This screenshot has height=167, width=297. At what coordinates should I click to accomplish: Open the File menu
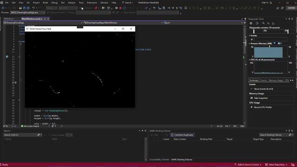pyautogui.click(x=6, y=3)
